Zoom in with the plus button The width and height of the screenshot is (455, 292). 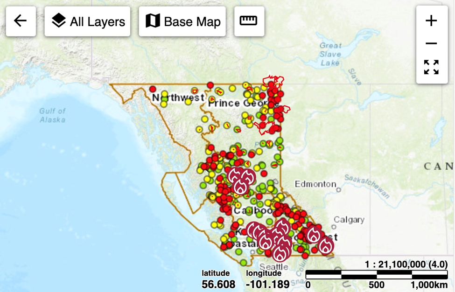click(431, 21)
